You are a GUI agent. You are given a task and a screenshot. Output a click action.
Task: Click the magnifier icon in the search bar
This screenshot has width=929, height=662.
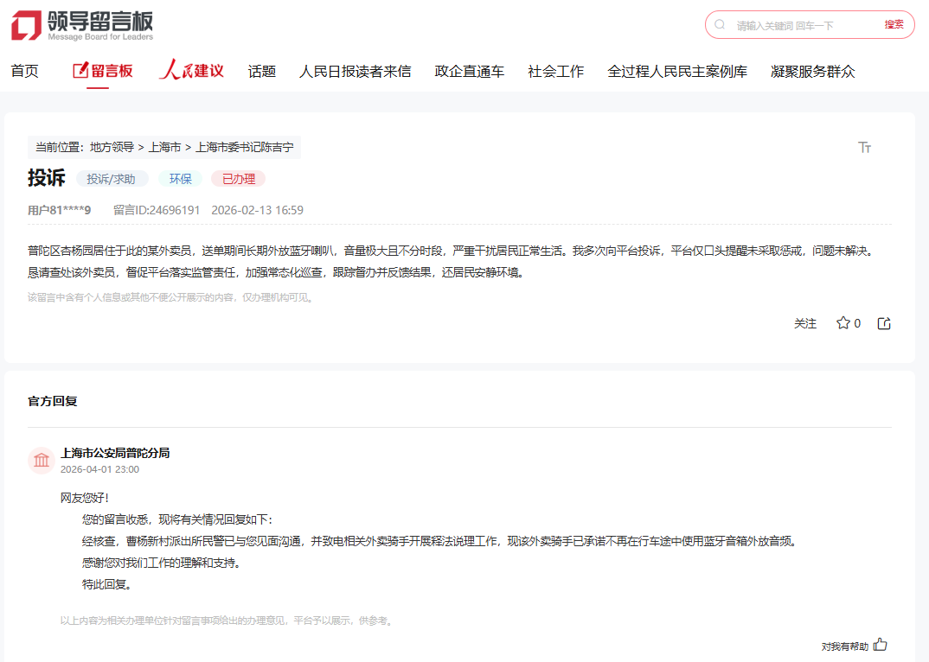(x=719, y=25)
